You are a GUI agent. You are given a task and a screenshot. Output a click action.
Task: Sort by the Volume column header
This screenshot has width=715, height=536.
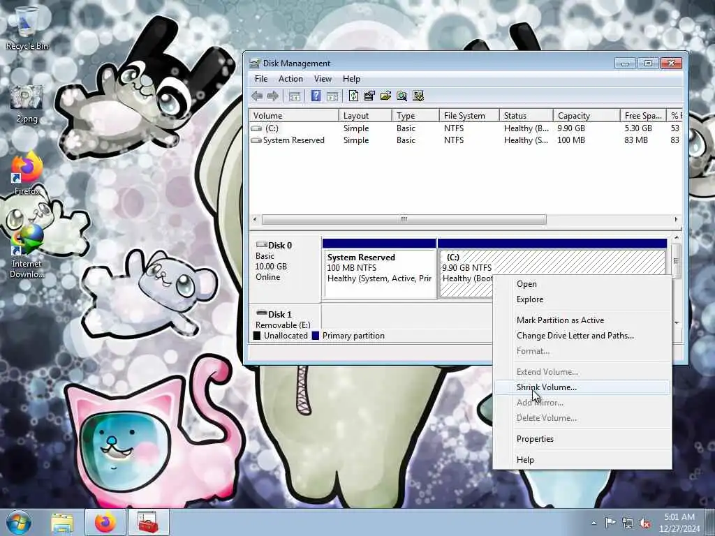coord(294,116)
